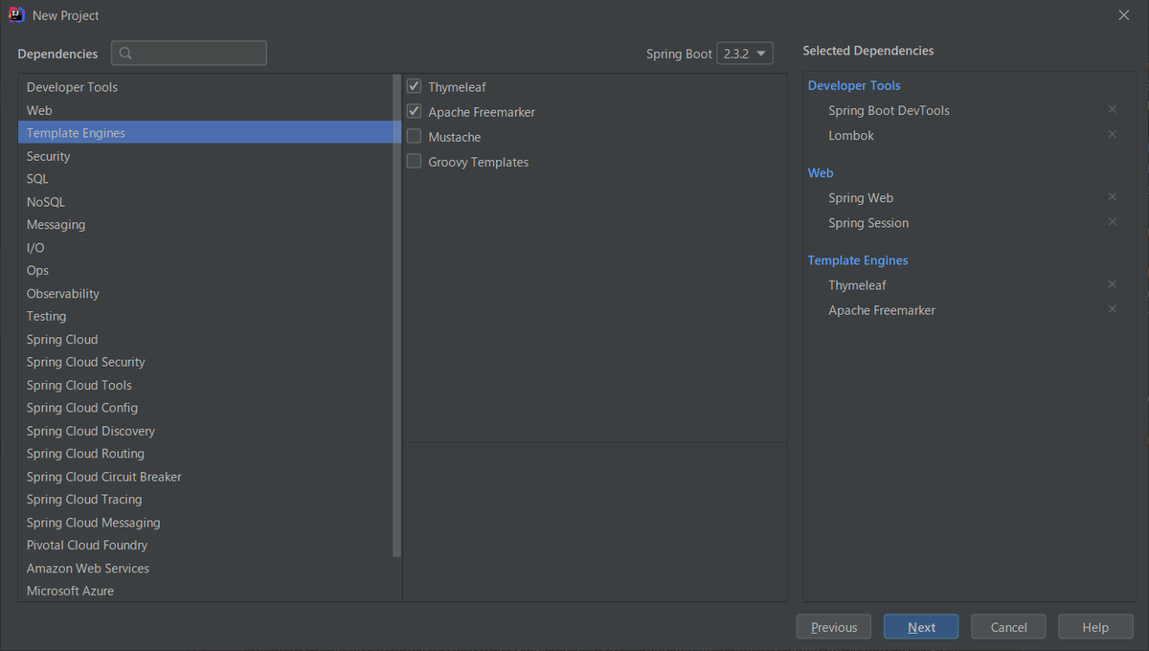Click Developer Tools heading in Selected Dependencies
The image size is (1149, 651).
click(x=854, y=85)
